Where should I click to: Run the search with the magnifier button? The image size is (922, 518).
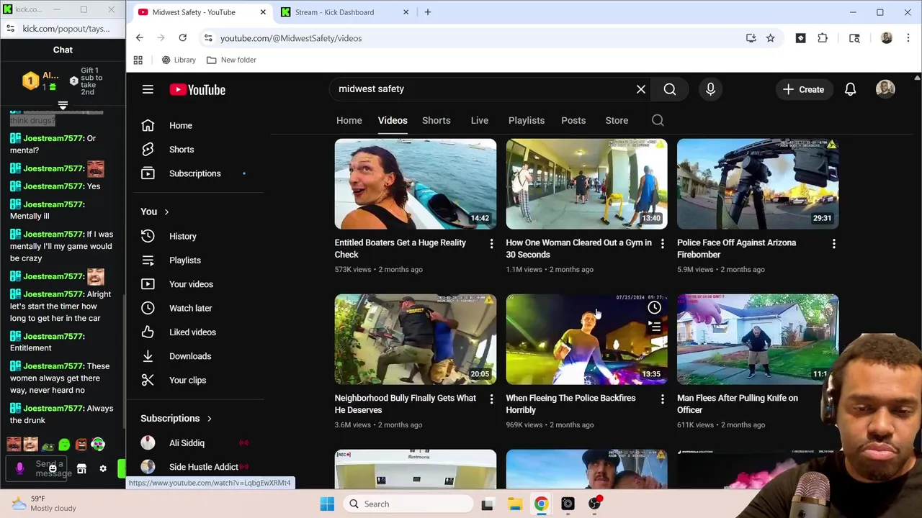670,89
